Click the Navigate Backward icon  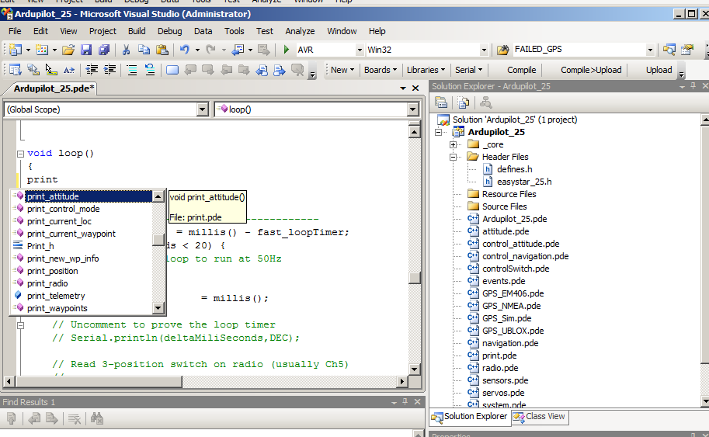(238, 49)
